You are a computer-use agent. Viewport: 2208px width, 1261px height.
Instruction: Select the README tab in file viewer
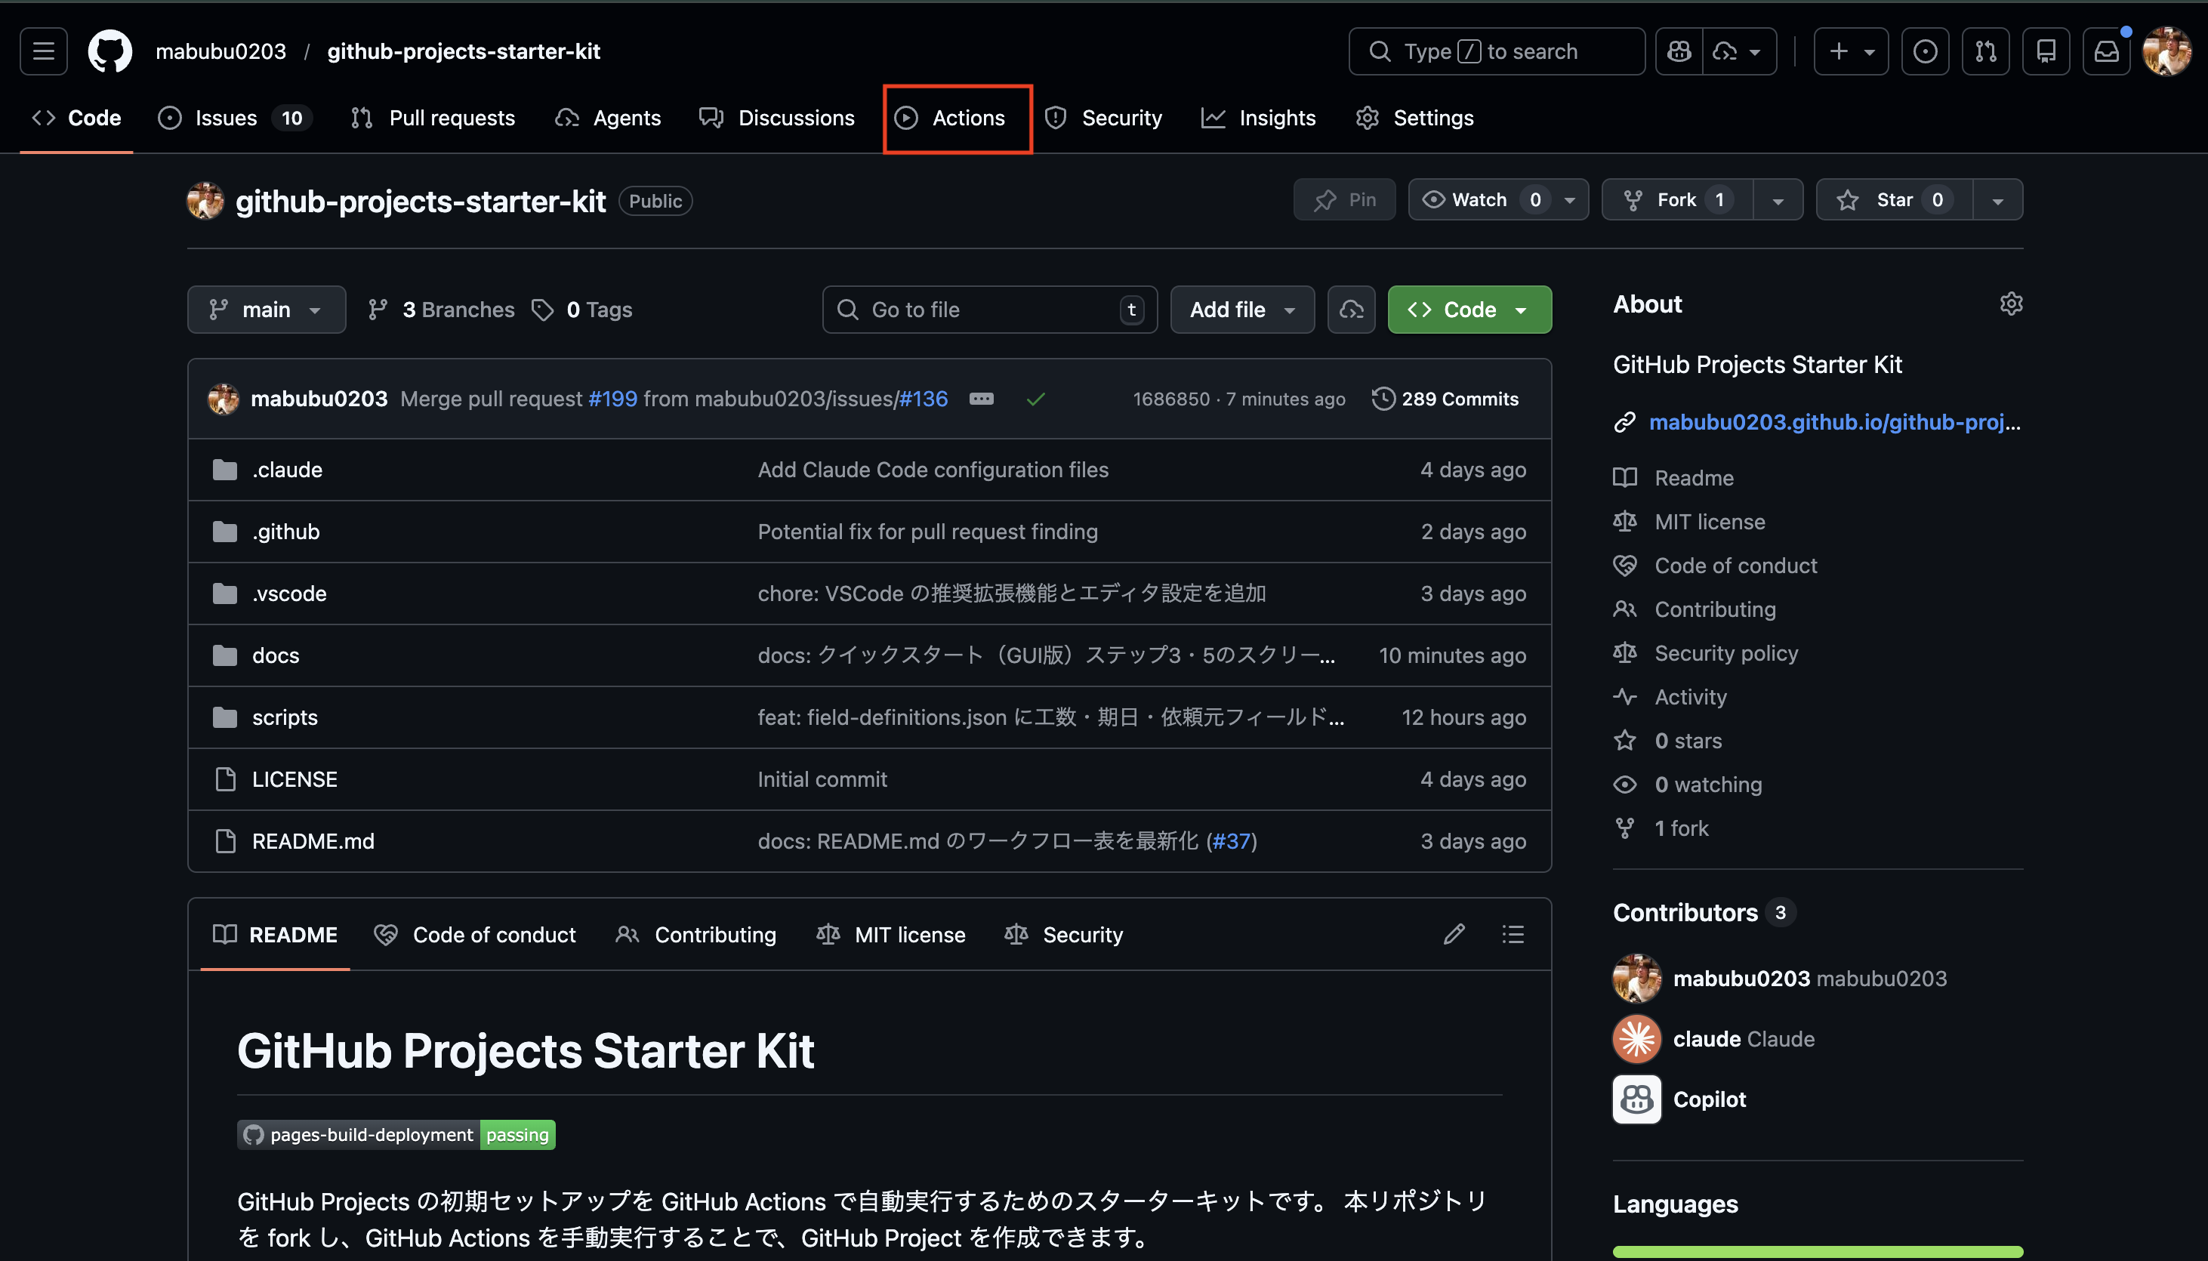tap(276, 935)
